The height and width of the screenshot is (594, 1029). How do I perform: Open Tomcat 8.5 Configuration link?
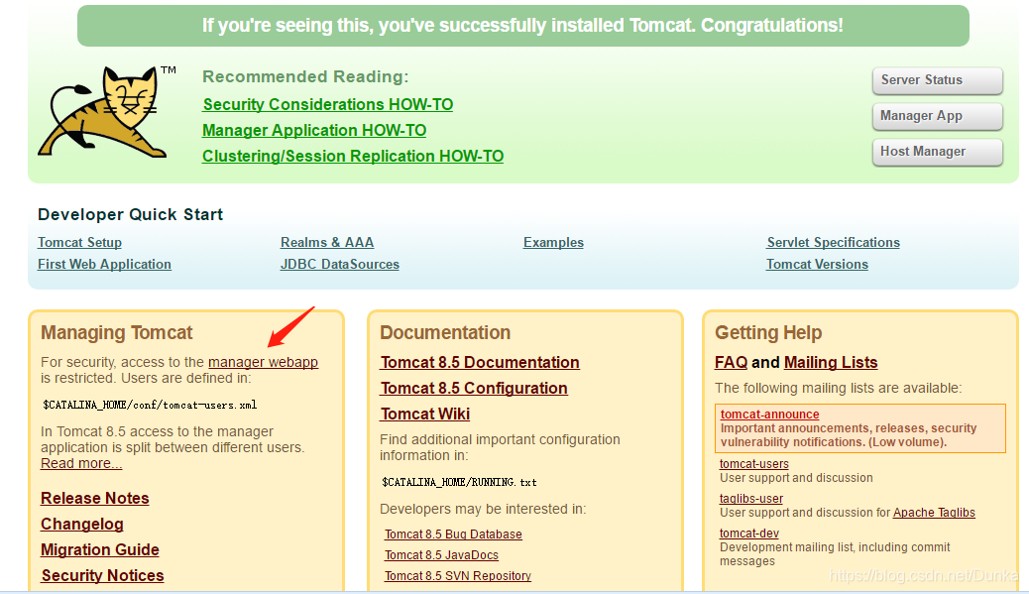(474, 388)
